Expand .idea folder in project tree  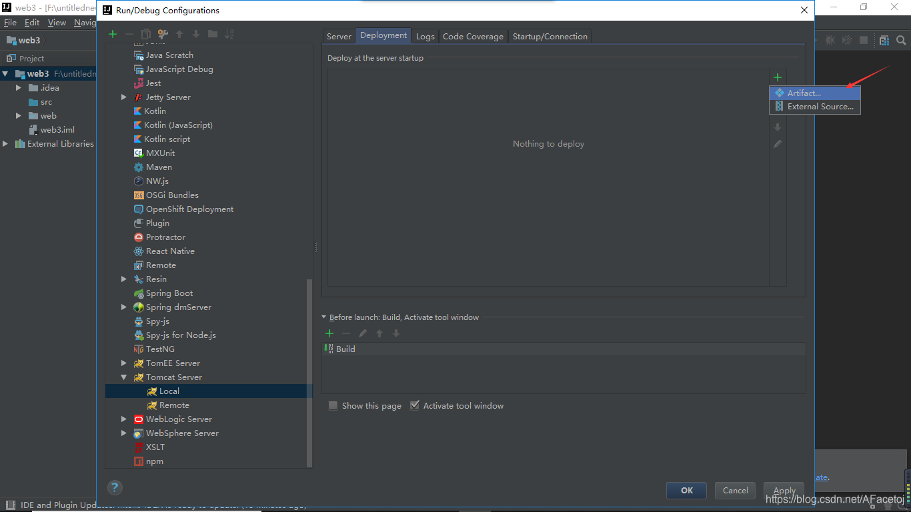click(x=19, y=88)
